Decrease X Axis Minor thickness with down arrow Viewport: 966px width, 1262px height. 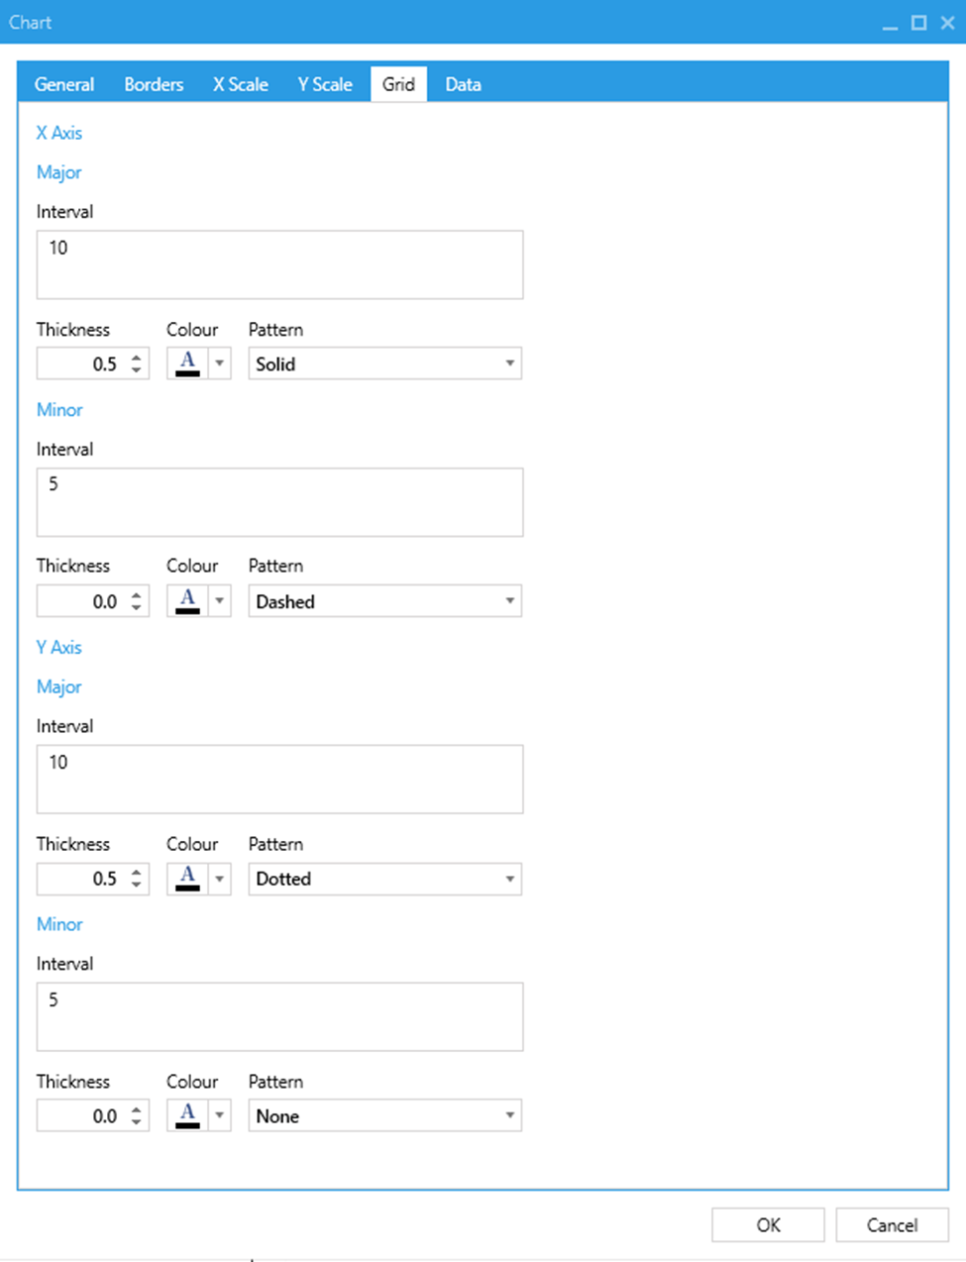point(137,608)
